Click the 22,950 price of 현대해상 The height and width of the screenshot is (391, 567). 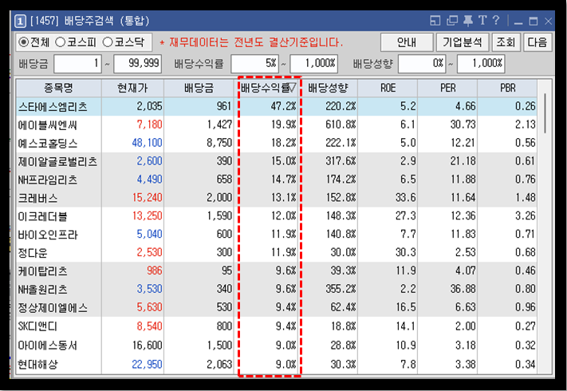click(x=148, y=364)
